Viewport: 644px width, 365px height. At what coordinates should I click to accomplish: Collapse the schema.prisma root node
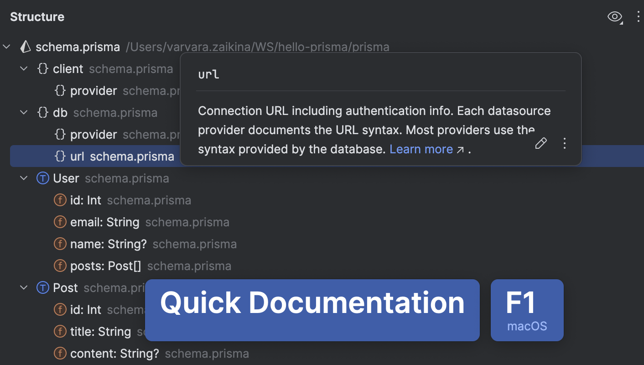click(x=6, y=46)
